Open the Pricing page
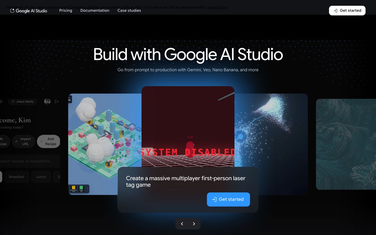376x235 pixels. tap(66, 10)
